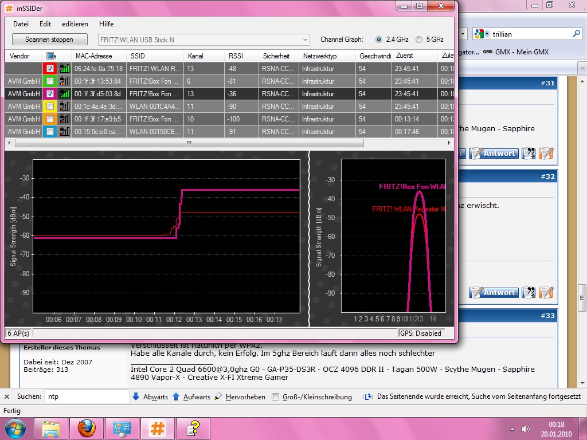This screenshot has height=440, width=587.
Task: Select the 5 GHz channel graph radio
Action: 419,40
